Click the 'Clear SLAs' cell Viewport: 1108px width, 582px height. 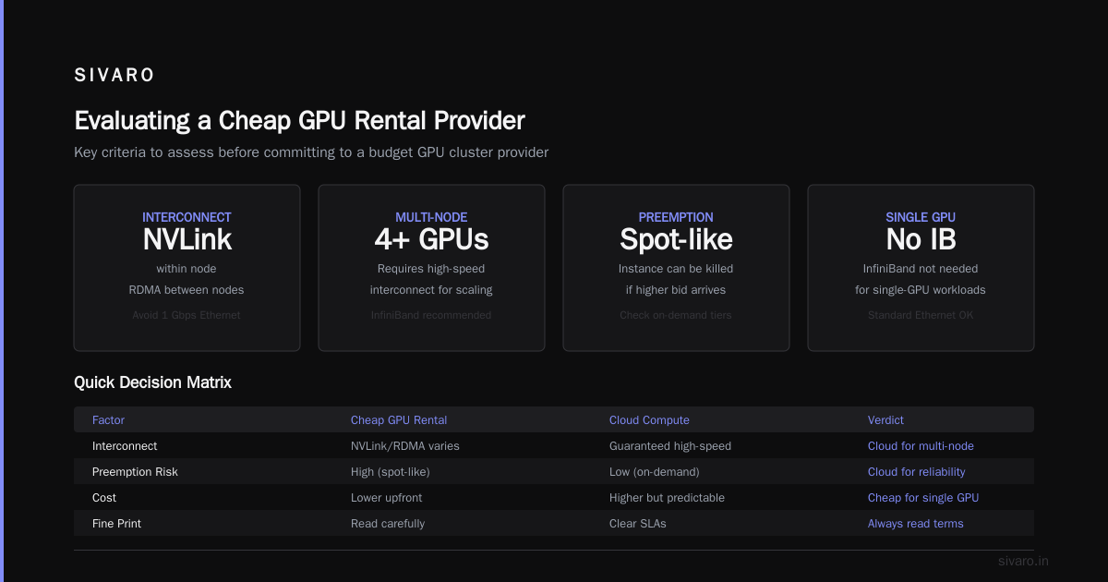point(638,524)
